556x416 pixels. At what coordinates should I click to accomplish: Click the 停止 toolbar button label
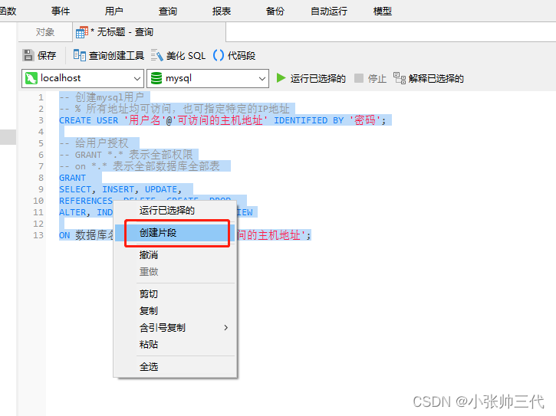[377, 78]
